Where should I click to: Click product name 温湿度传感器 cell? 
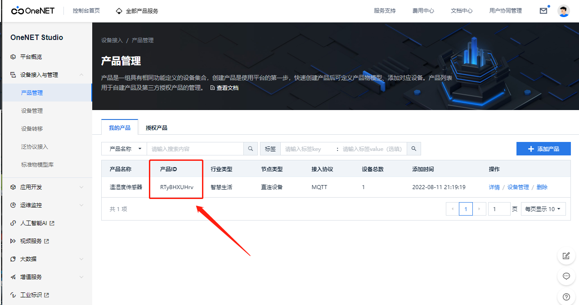coord(126,187)
